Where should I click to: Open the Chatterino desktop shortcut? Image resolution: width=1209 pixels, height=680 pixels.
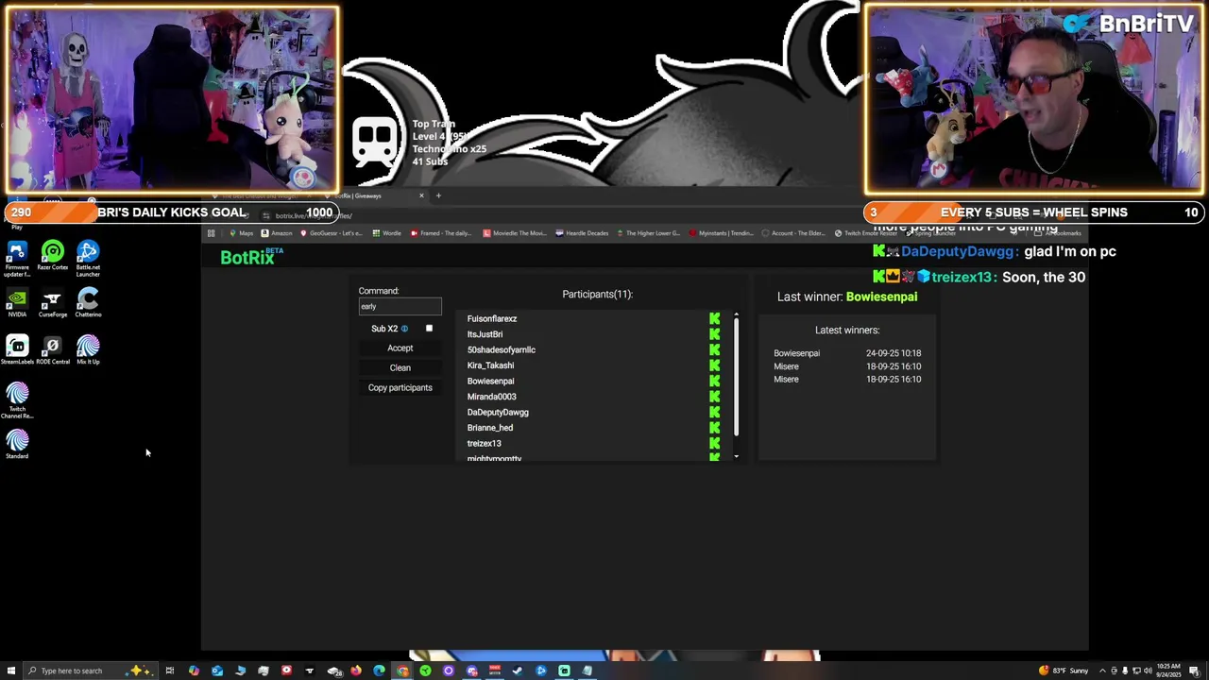pos(88,303)
